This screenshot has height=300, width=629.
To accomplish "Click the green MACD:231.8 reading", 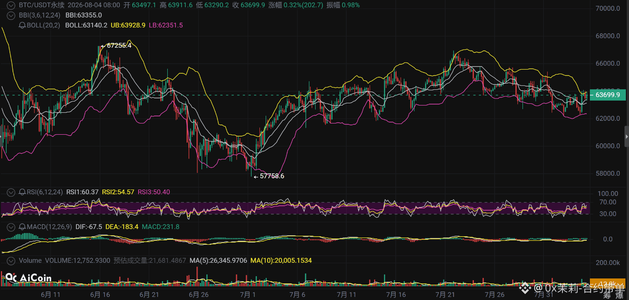I will point(161,227).
